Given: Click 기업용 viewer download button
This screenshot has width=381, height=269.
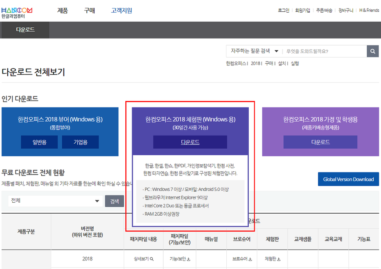Looking at the screenshot, I should 81,142.
